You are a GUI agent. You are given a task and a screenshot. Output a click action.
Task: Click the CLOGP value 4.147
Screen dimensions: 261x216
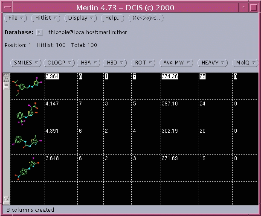(x=52, y=104)
